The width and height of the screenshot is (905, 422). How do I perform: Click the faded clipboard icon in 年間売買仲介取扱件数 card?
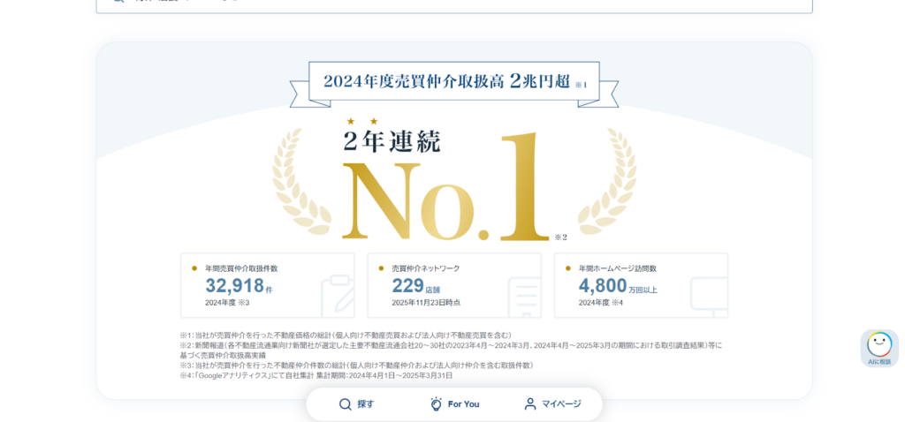336,296
